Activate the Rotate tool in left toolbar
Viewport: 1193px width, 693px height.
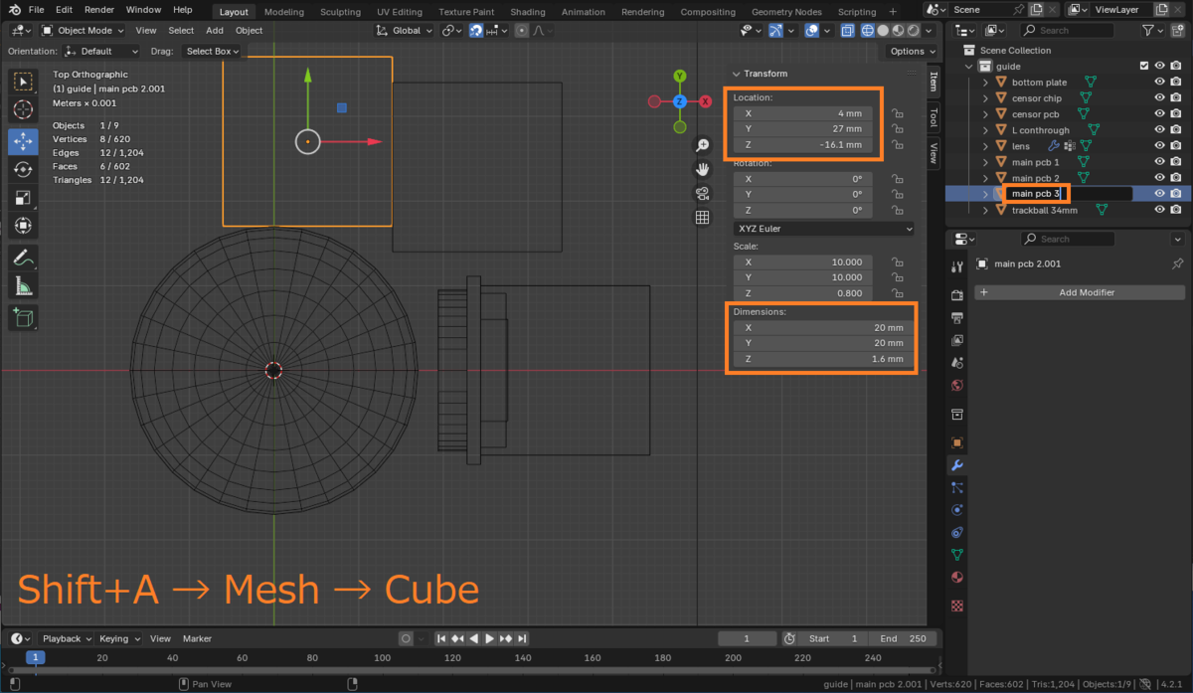point(23,170)
